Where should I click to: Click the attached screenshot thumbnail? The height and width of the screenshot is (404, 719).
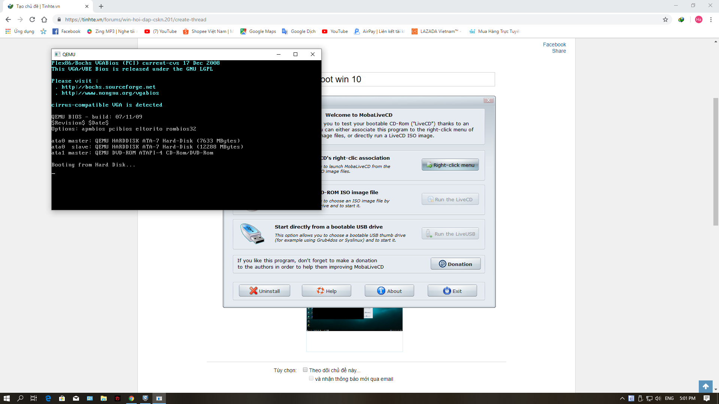(354, 319)
